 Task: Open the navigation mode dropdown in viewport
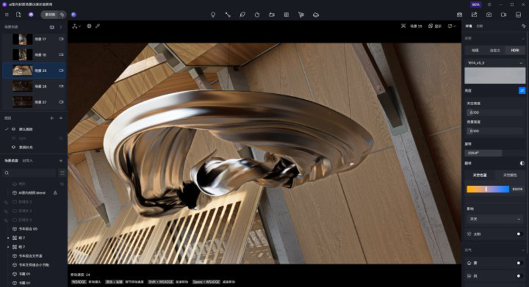(76, 26)
